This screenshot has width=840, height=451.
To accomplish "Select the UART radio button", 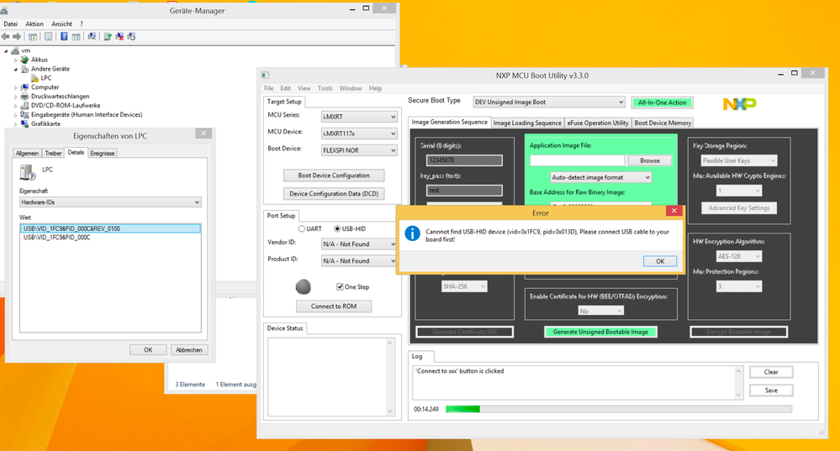I will (302, 228).
